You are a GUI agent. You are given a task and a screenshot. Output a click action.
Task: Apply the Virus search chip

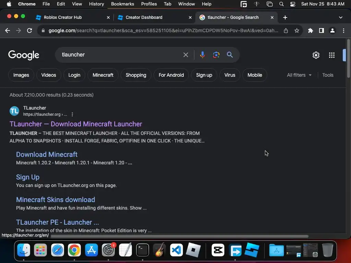(x=230, y=75)
